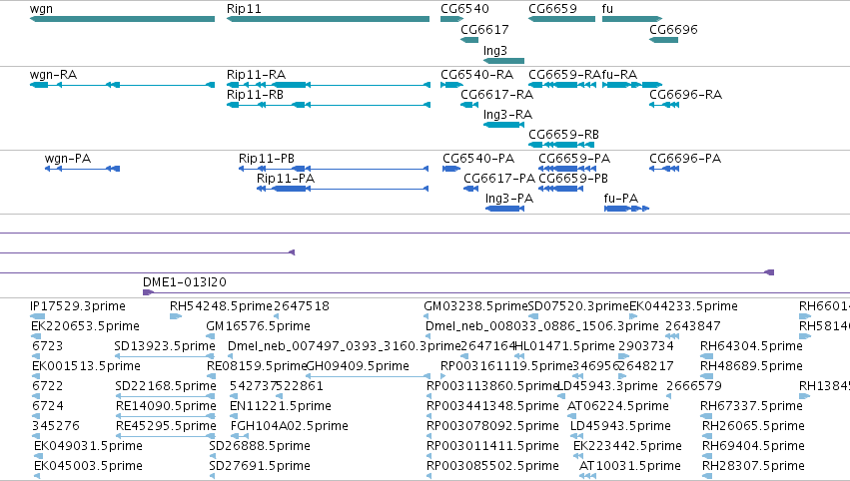Select the Rip11-PA protein label
Screen dimensions: 850x481
[x=286, y=179]
